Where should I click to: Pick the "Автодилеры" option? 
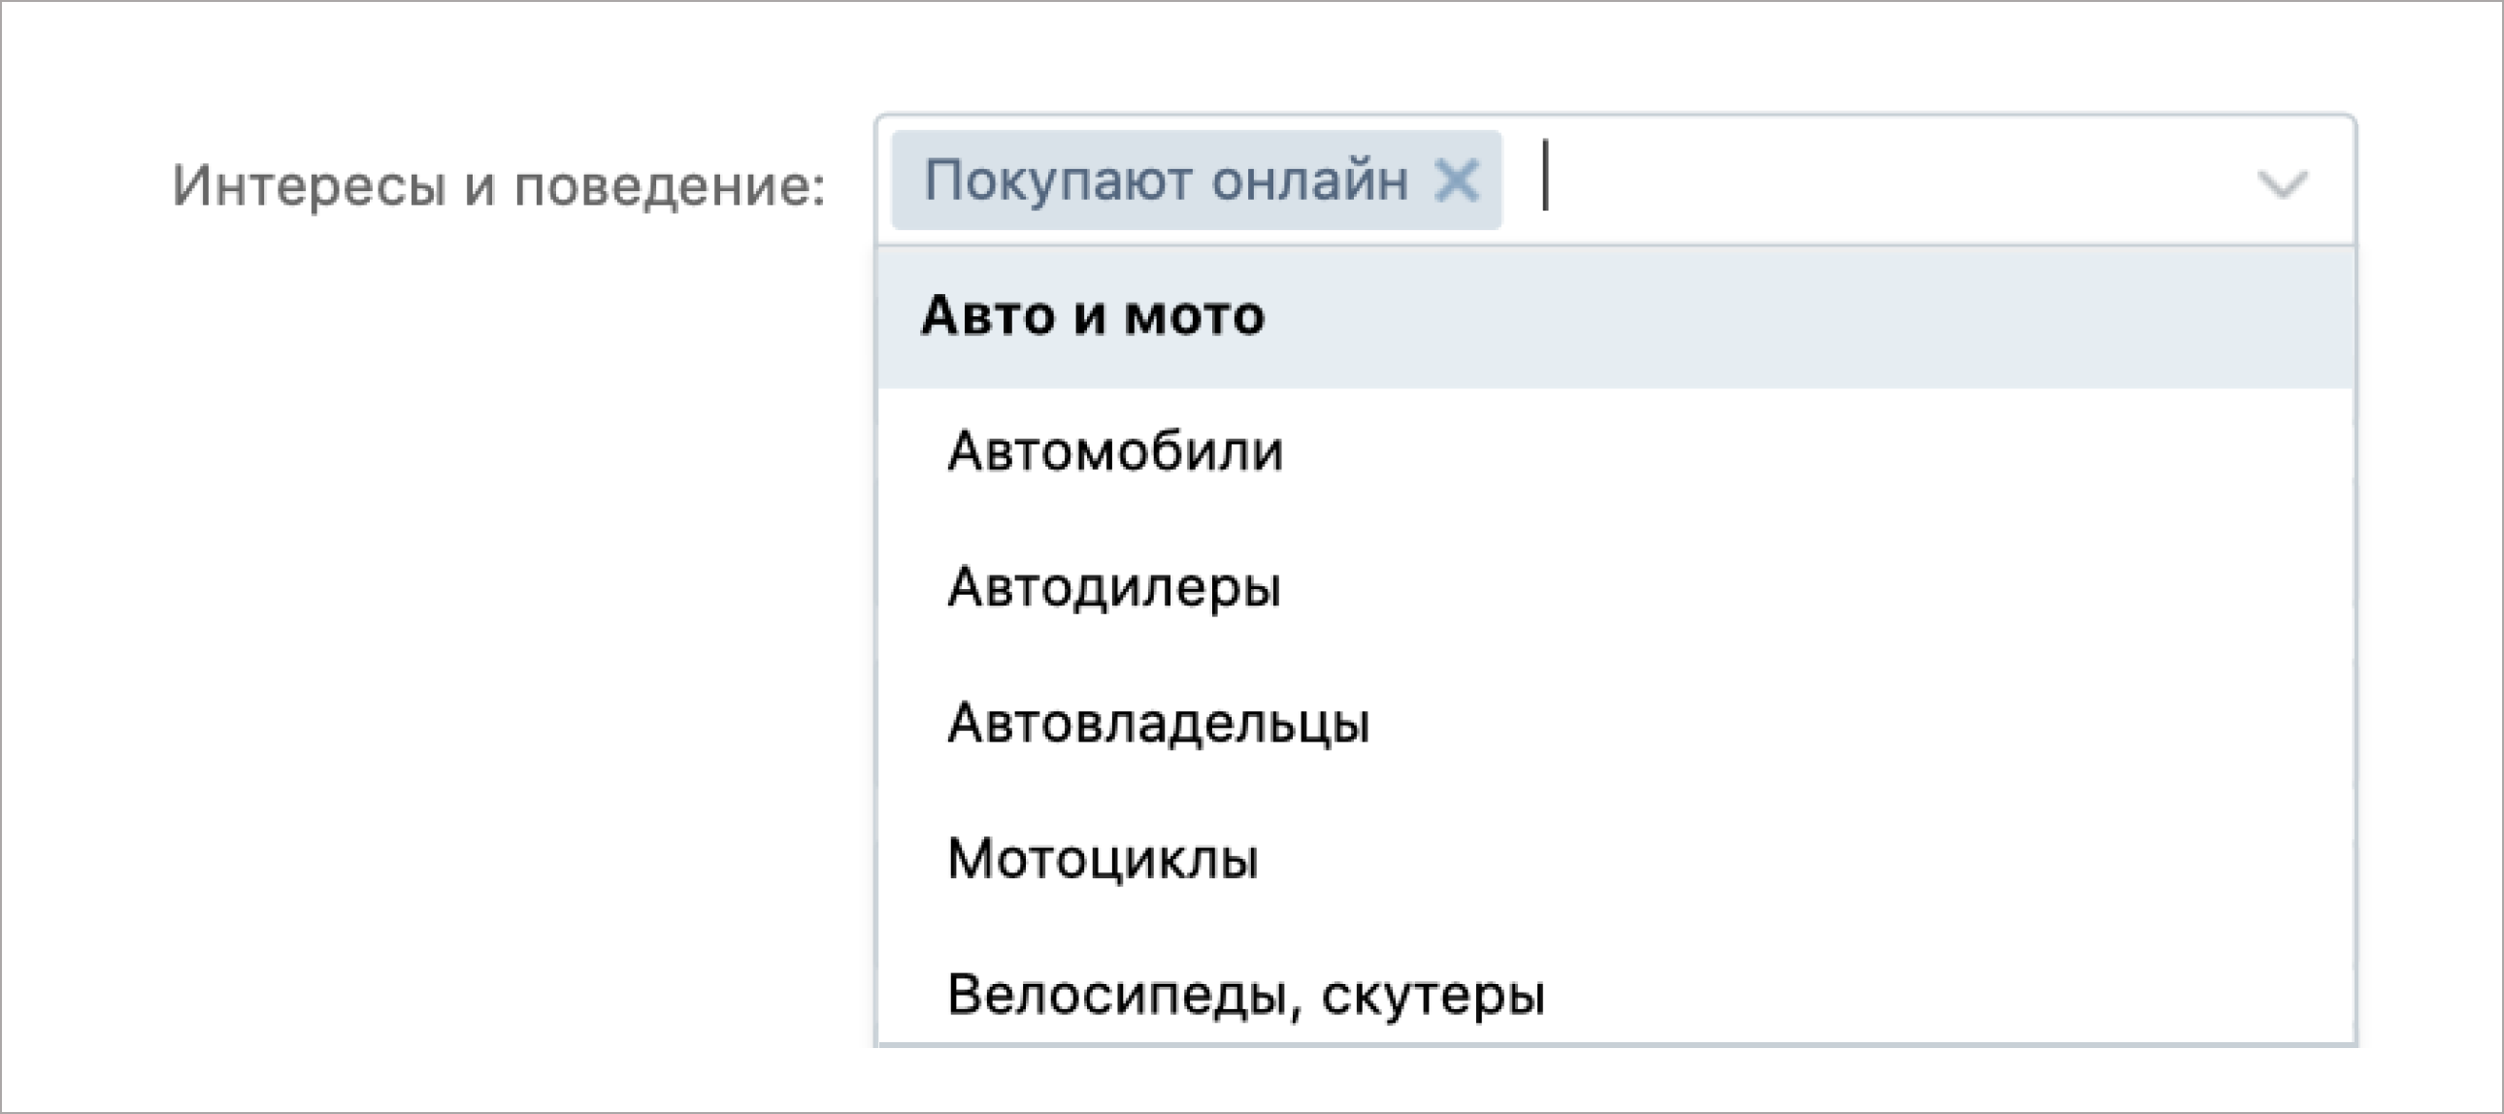coord(1114,588)
